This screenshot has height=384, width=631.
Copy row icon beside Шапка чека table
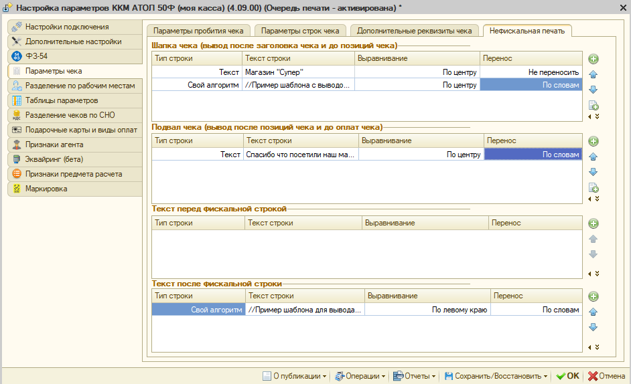click(593, 105)
